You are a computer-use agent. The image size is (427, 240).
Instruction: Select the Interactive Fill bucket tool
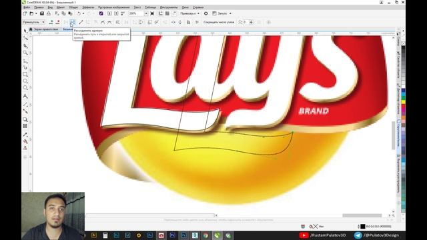(25, 141)
